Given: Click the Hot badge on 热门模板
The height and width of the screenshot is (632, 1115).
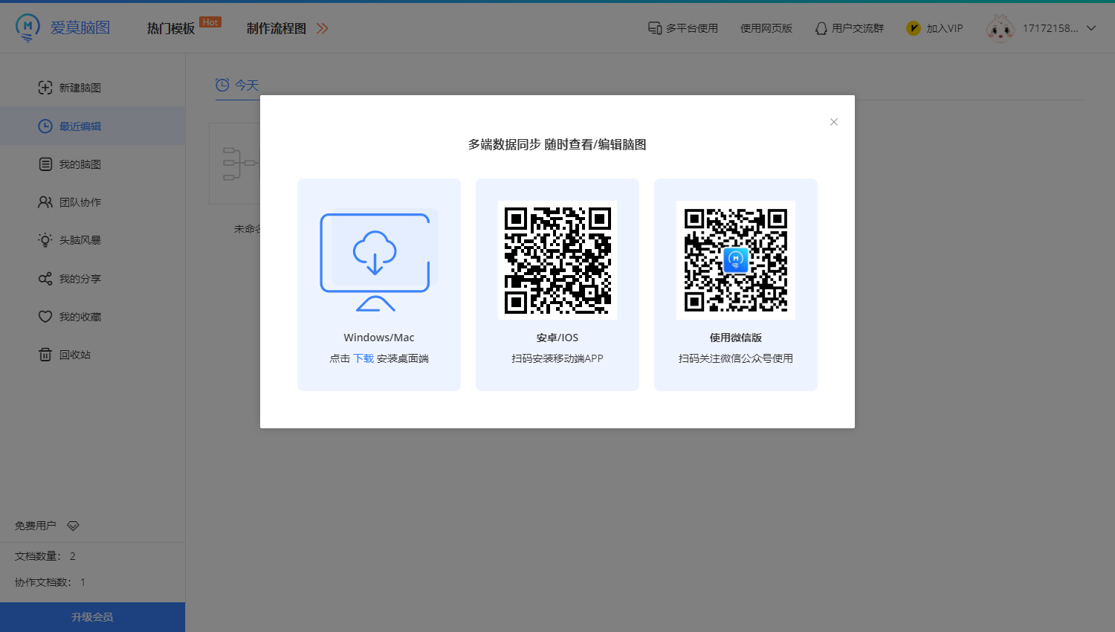Looking at the screenshot, I should tap(210, 22).
